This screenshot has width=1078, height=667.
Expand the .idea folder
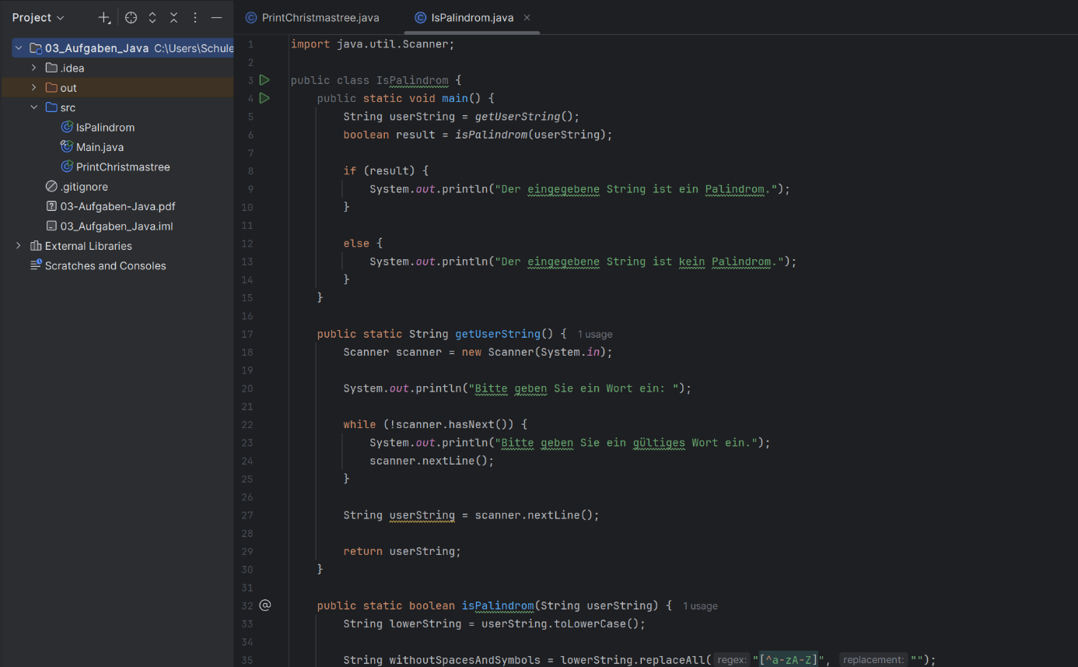(x=33, y=68)
